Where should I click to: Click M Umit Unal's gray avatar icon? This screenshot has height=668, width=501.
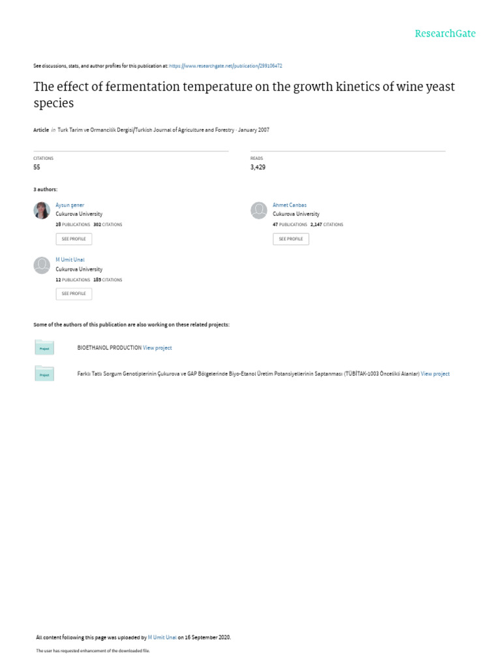pyautogui.click(x=42, y=266)
